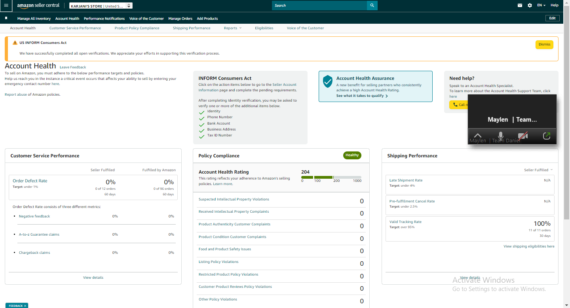
Task: Open Voice of the Customer in favorites bar
Action: pyautogui.click(x=146, y=19)
